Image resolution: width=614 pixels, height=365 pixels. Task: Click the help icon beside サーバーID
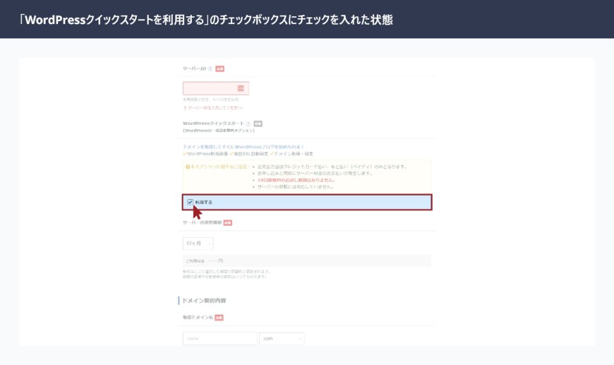pos(210,68)
